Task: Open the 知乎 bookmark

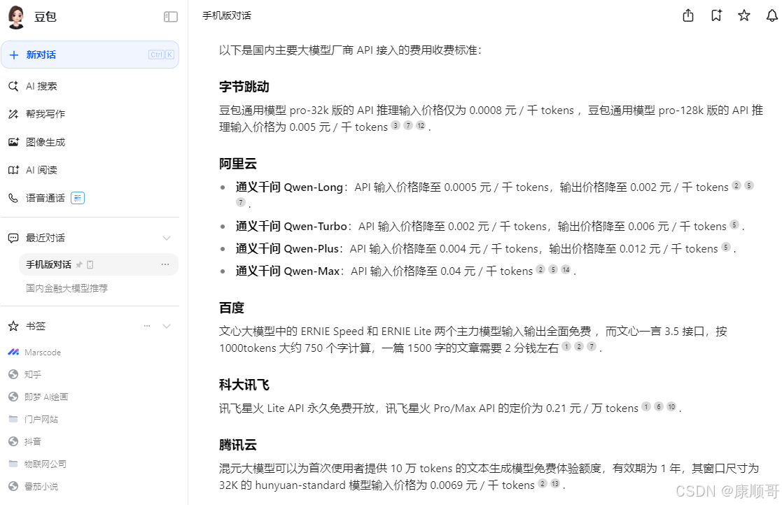Action: [25, 374]
